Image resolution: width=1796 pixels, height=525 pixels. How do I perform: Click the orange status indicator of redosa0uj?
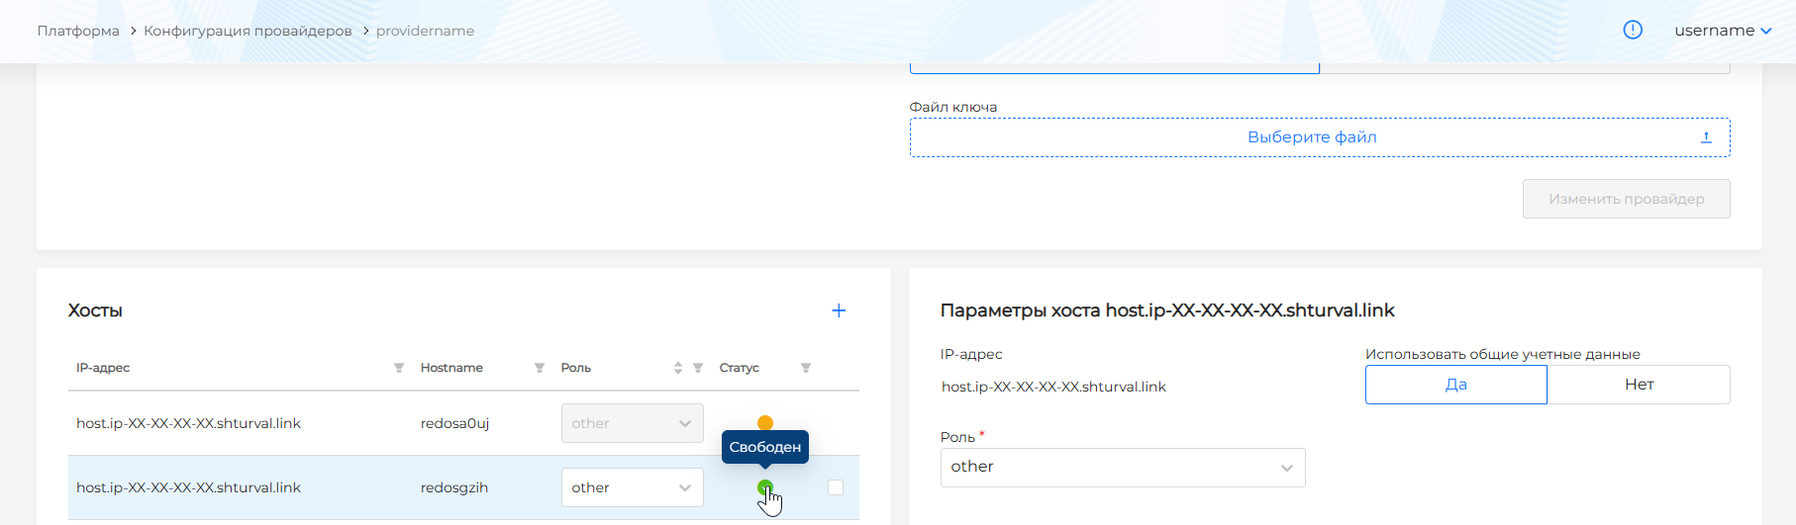(x=765, y=422)
